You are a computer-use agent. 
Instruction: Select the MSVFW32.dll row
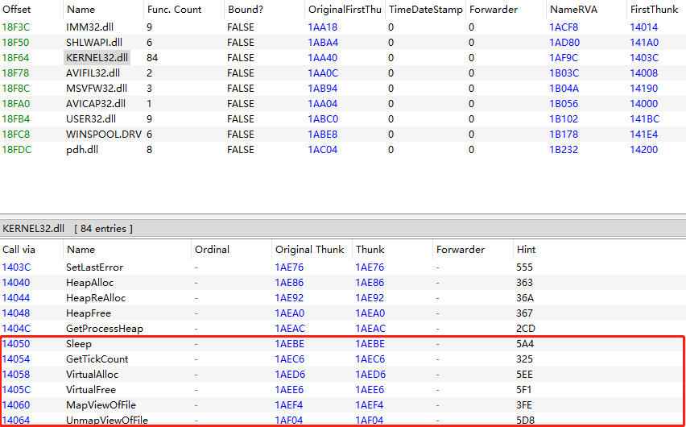coord(343,89)
